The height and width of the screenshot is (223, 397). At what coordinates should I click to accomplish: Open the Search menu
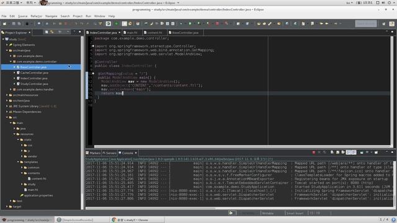coord(65,16)
